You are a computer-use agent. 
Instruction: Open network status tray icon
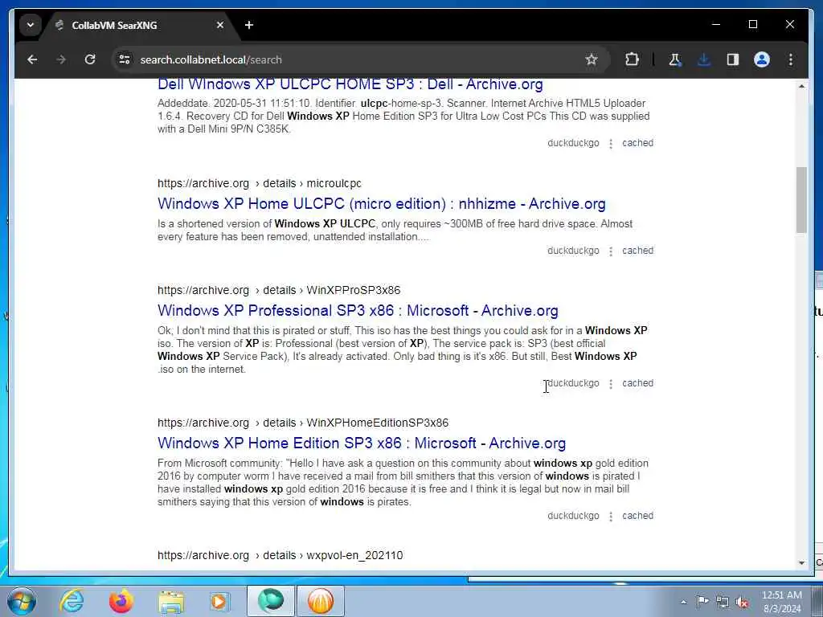point(723,603)
